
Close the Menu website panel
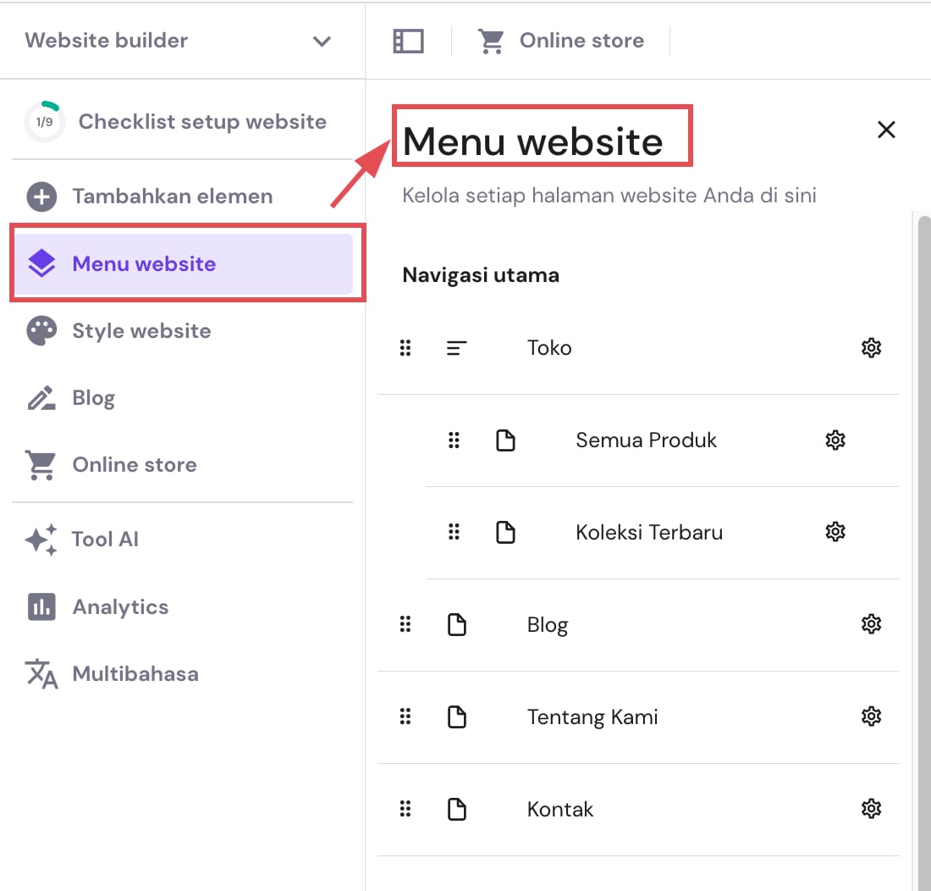click(x=886, y=130)
